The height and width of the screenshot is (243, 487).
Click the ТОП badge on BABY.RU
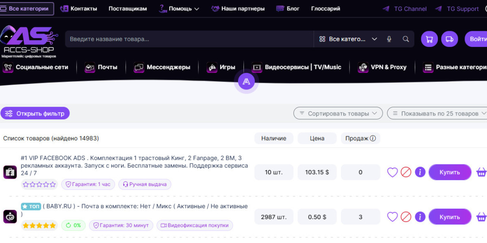point(31,207)
